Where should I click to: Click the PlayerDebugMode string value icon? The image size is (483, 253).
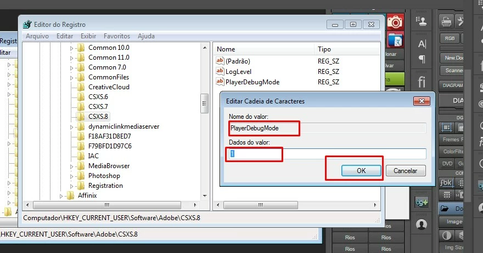pos(220,82)
